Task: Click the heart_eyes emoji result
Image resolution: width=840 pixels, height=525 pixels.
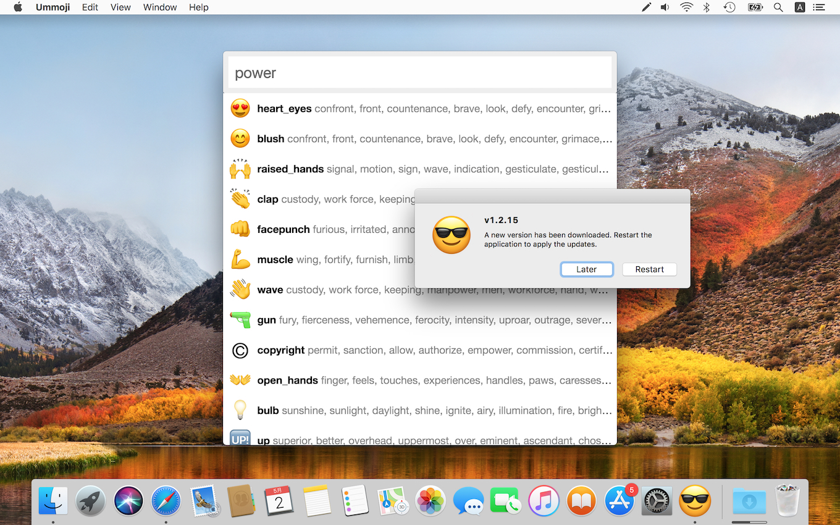Action: 284,109
